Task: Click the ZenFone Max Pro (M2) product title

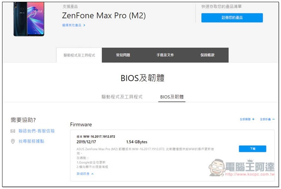Action: (104, 16)
